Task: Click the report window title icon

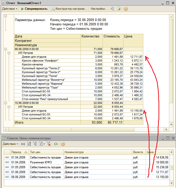Action: pyautogui.click(x=3, y=3)
